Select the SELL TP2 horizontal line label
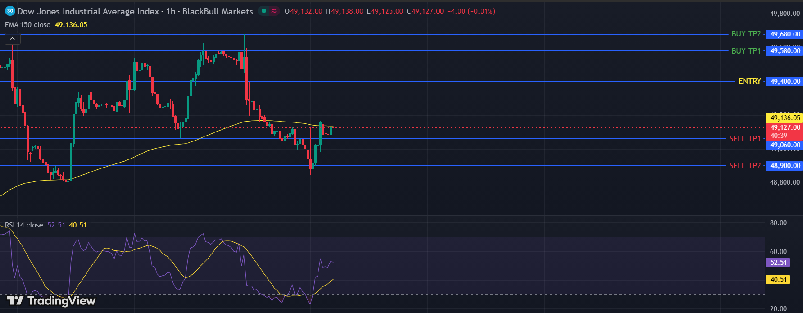Screen dimensions: 803x313 point(744,166)
